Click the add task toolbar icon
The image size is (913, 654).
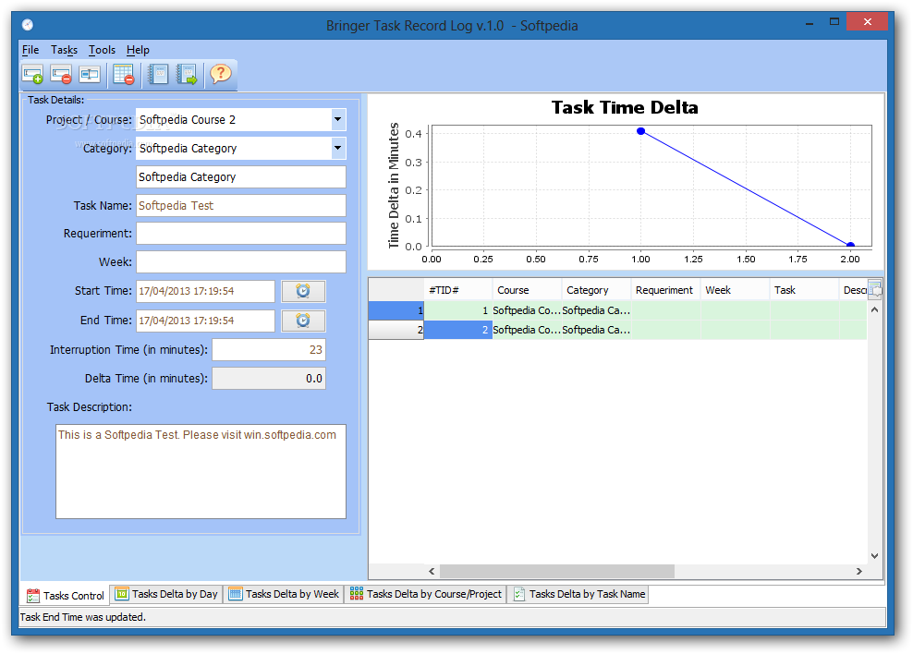click(32, 75)
